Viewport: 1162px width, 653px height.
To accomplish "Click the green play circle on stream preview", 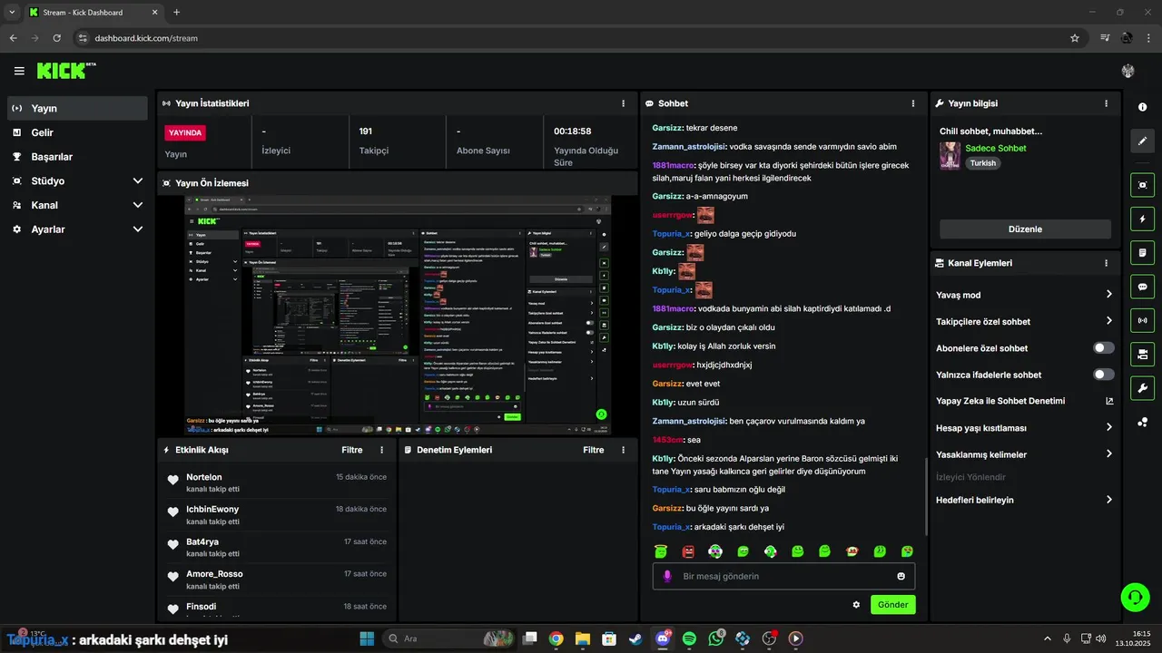I will point(601,414).
